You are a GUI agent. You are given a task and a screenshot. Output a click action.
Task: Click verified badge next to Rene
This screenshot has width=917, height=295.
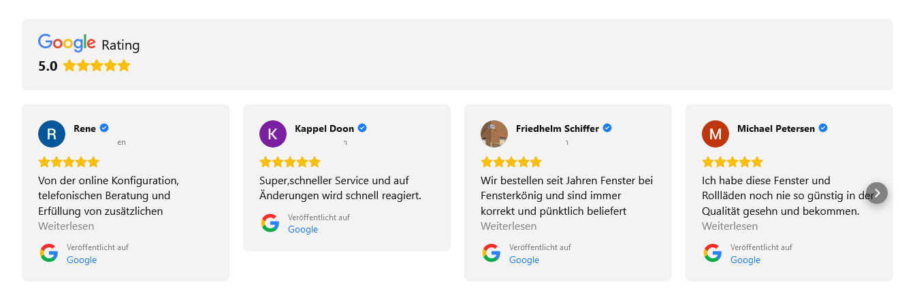[104, 128]
